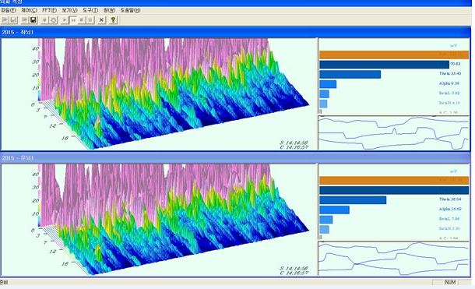The width and height of the screenshot is (475, 289).
Task: Stop playback with the square stop icon
Action: (x=82, y=20)
